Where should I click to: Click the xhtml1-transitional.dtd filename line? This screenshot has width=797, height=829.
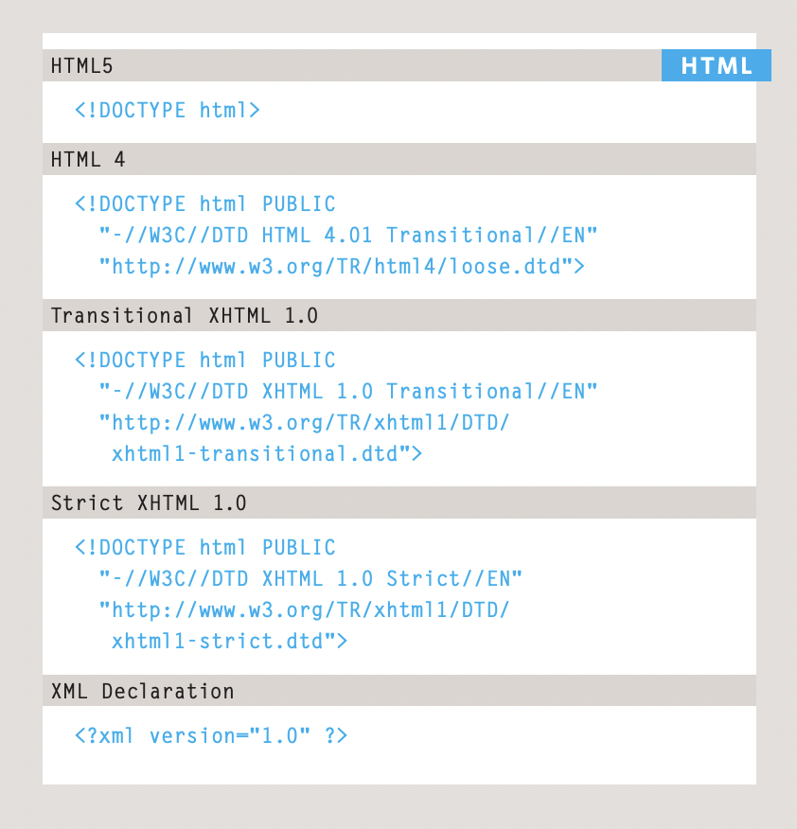coord(267,453)
